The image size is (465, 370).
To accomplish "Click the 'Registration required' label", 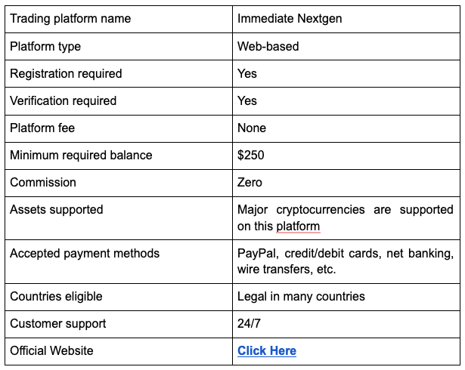I will (66, 73).
